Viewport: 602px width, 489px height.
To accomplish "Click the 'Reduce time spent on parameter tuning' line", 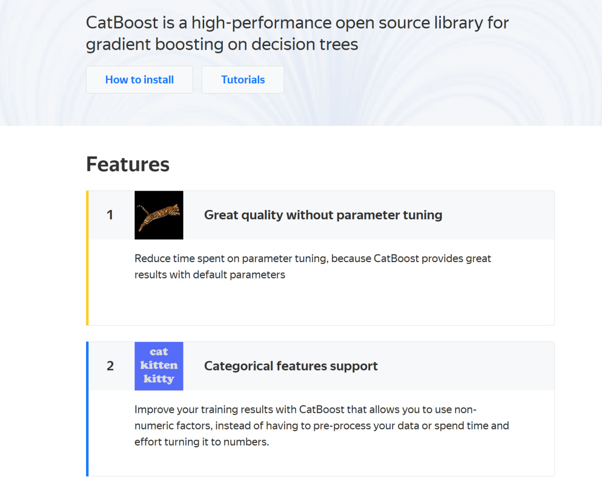I will click(313, 258).
